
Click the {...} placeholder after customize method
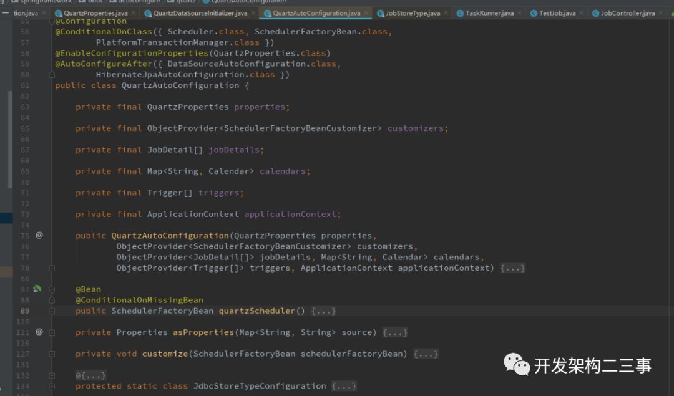pos(426,354)
